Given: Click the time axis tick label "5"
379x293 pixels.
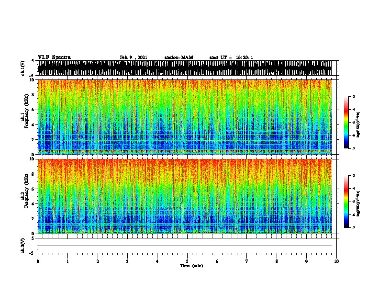Looking at the screenshot, I should 187,261.
